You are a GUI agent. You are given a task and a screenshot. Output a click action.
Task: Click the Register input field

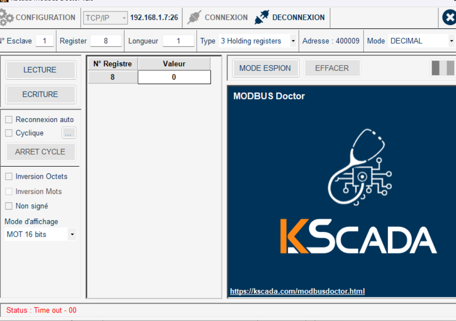pos(106,41)
